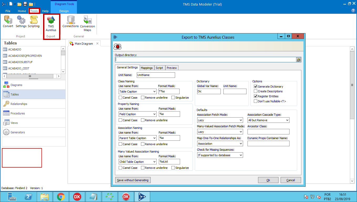Screen dimensions: 357x202
Task: Open Association Fetch Mode dropdown
Action: pos(220,120)
